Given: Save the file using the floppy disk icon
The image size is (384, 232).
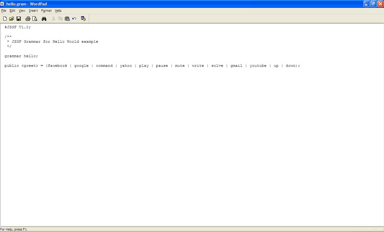Looking at the screenshot, I should 19,19.
